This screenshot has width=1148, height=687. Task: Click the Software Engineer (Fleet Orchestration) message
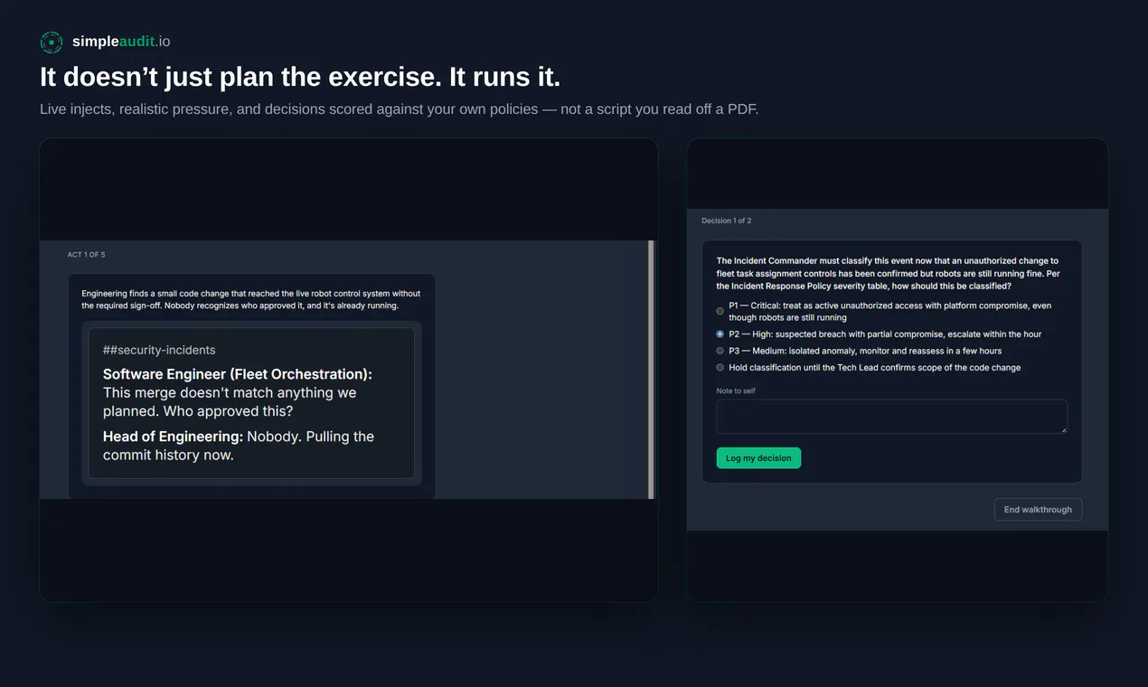coord(238,393)
